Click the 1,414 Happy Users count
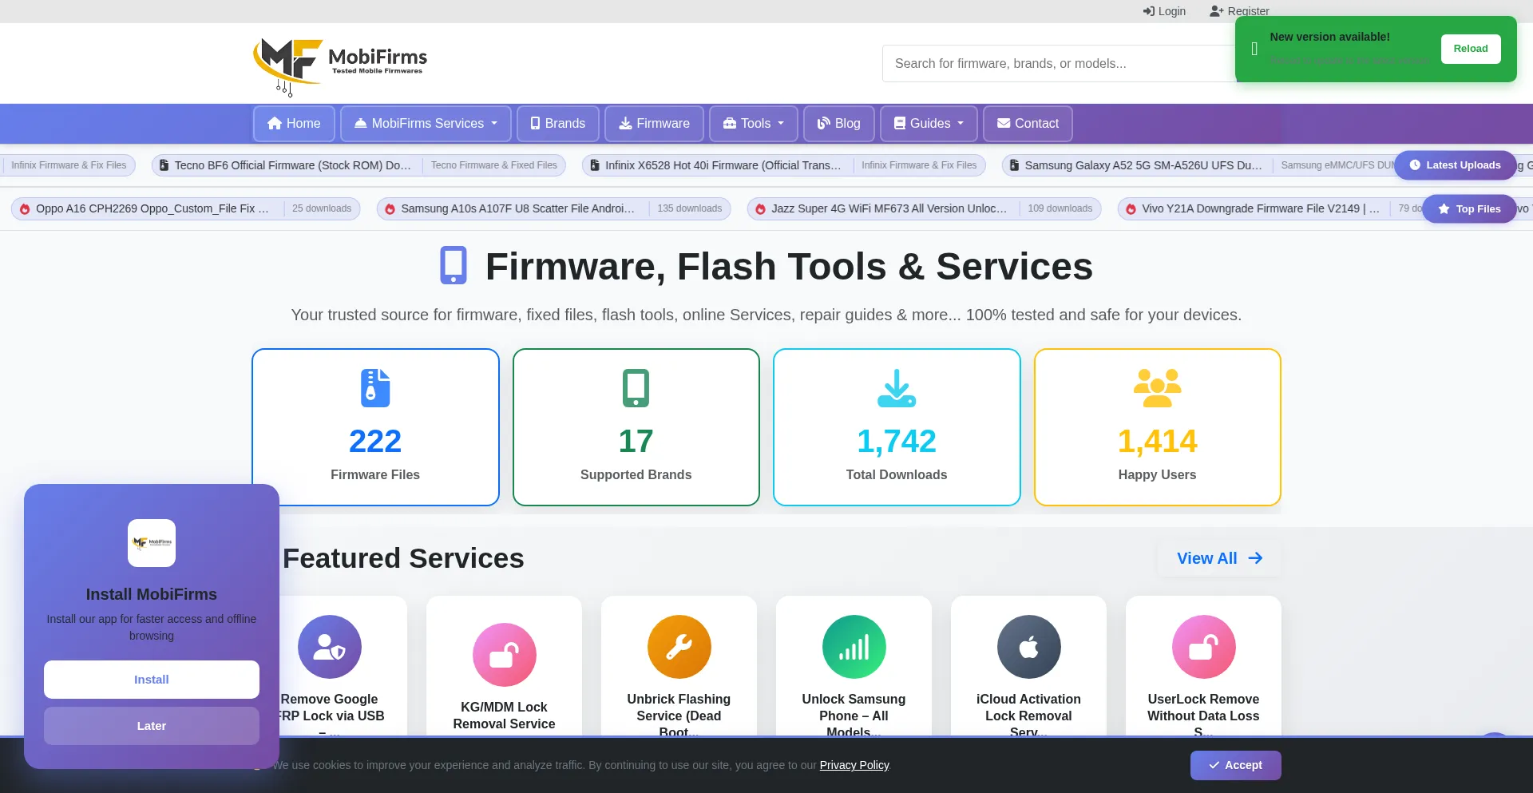Viewport: 1533px width, 793px height. coord(1157,441)
